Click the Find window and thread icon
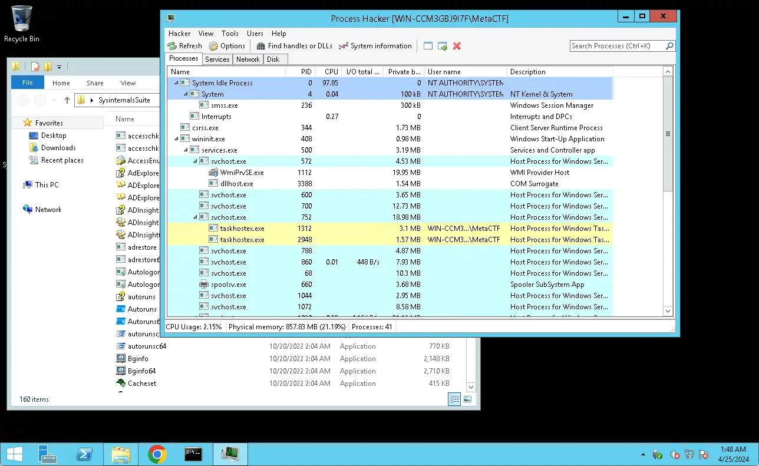This screenshot has width=759, height=466. pyautogui.click(x=443, y=46)
